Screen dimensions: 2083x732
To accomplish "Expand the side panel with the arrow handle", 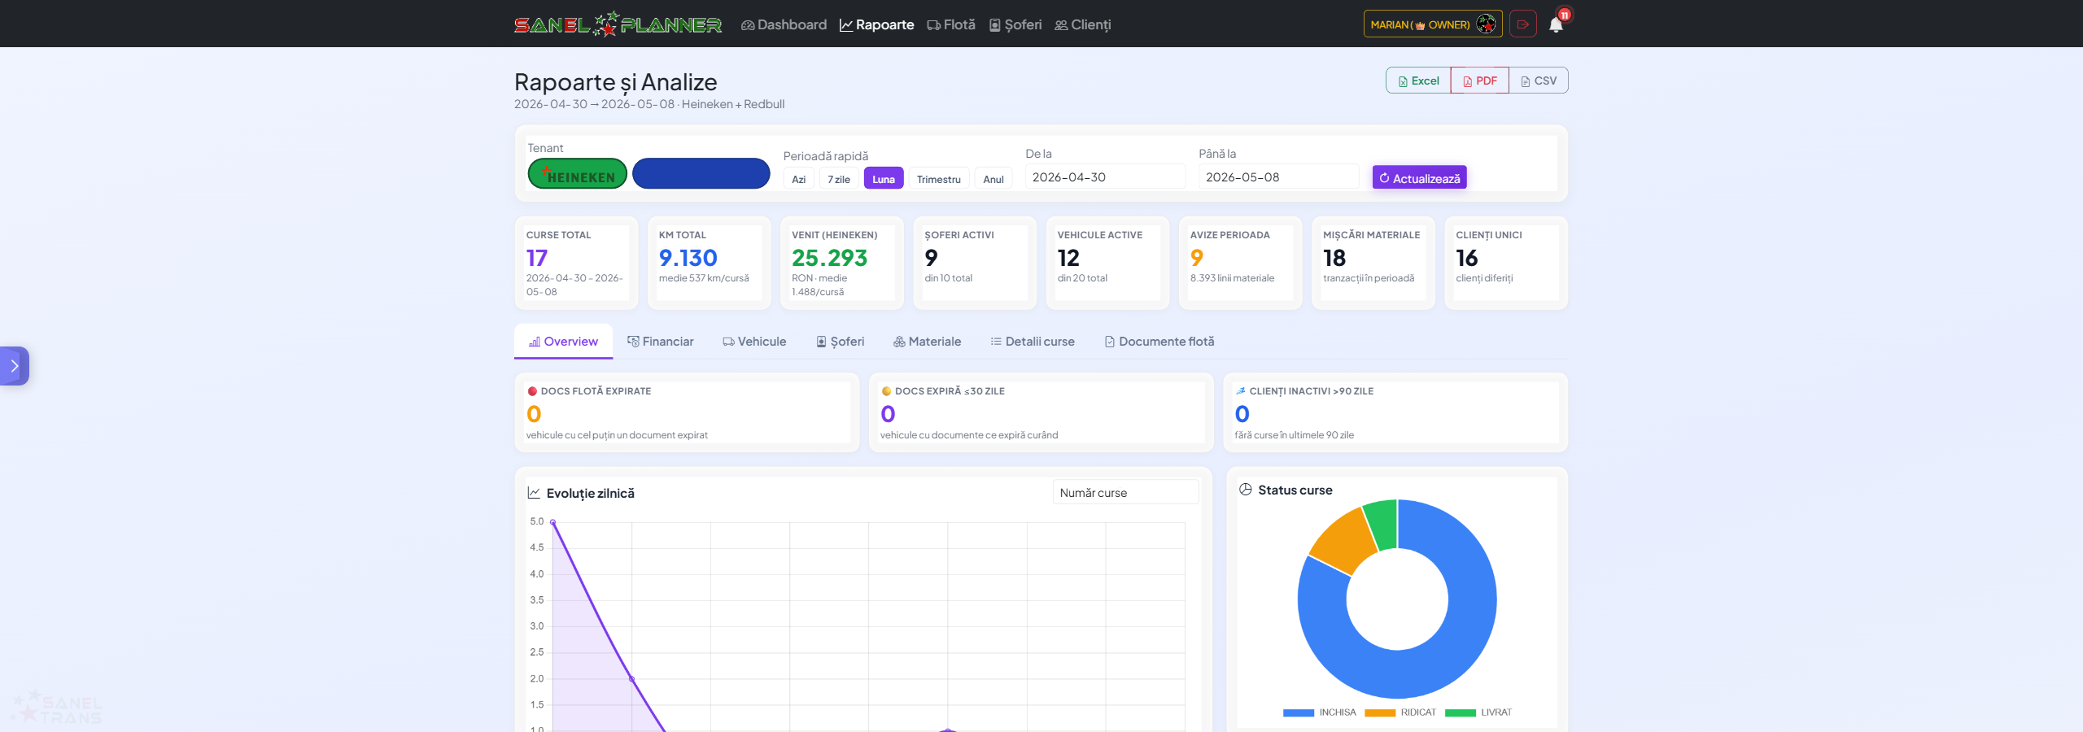I will (x=14, y=366).
